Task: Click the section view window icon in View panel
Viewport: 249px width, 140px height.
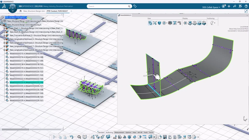Action: coord(175,23)
